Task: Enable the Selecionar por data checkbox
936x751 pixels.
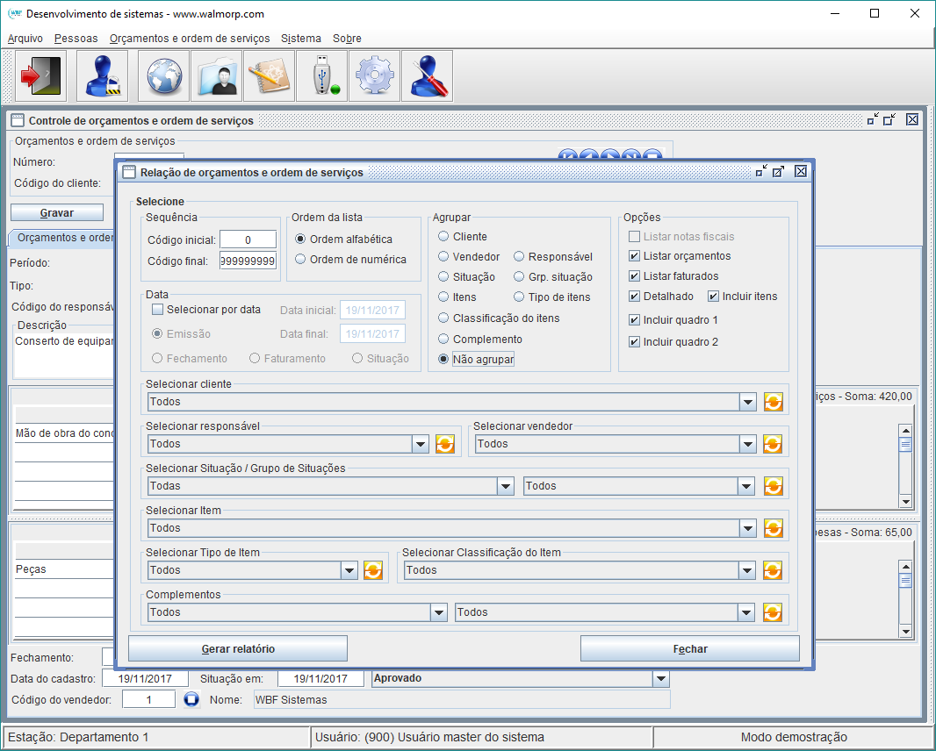Action: click(158, 310)
